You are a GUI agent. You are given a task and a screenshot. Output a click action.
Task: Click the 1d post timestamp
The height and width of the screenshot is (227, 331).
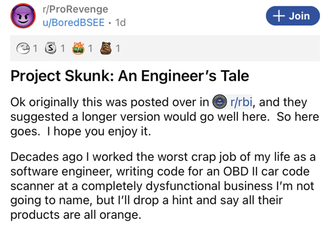pos(121,23)
